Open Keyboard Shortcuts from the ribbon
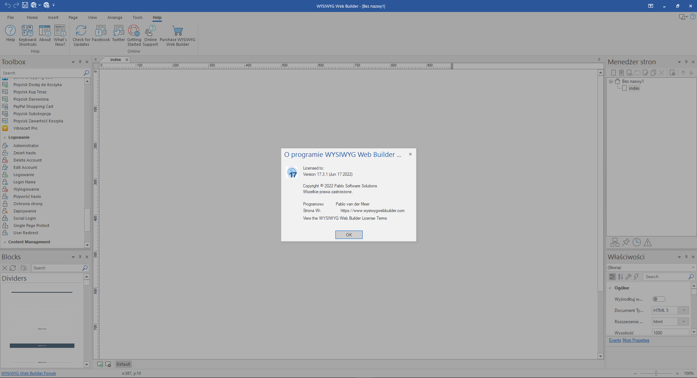The width and height of the screenshot is (697, 378). tap(28, 36)
